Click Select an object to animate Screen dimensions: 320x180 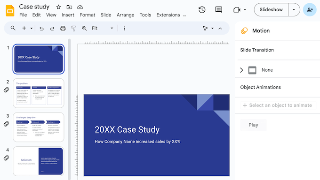pos(278,105)
